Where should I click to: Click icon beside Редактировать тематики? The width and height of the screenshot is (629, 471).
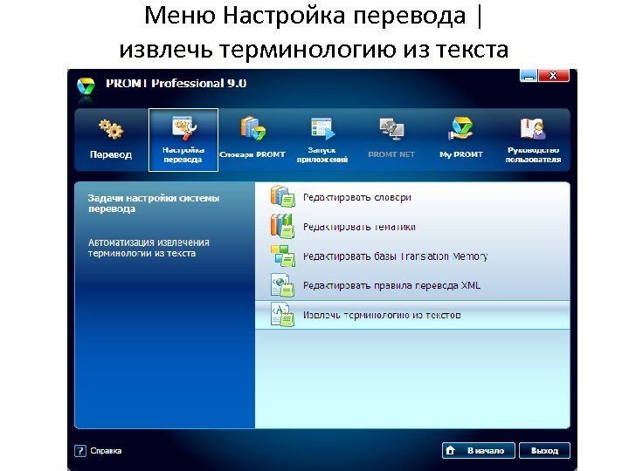(282, 226)
